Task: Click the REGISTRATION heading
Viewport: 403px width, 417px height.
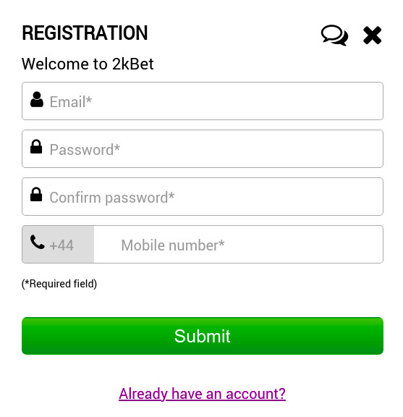Action: [x=85, y=33]
